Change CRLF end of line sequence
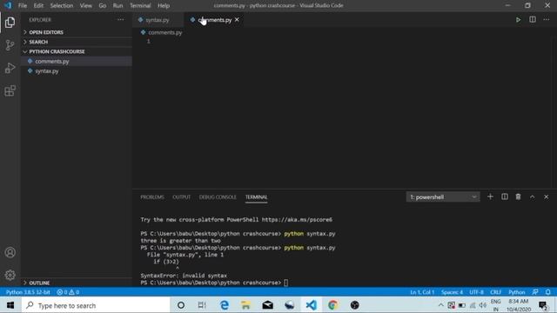This screenshot has width=557, height=313. click(x=495, y=292)
